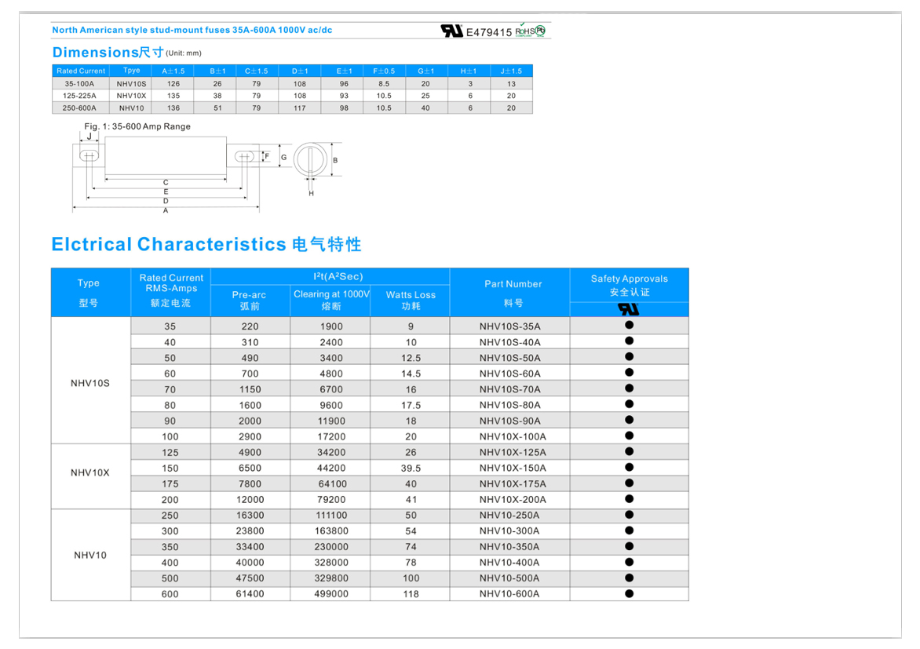Click the RoHS compliant mark
This screenshot has height=649, width=920.
coord(524,31)
